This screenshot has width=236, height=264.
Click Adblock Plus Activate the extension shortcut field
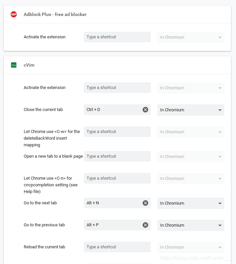[117, 37]
